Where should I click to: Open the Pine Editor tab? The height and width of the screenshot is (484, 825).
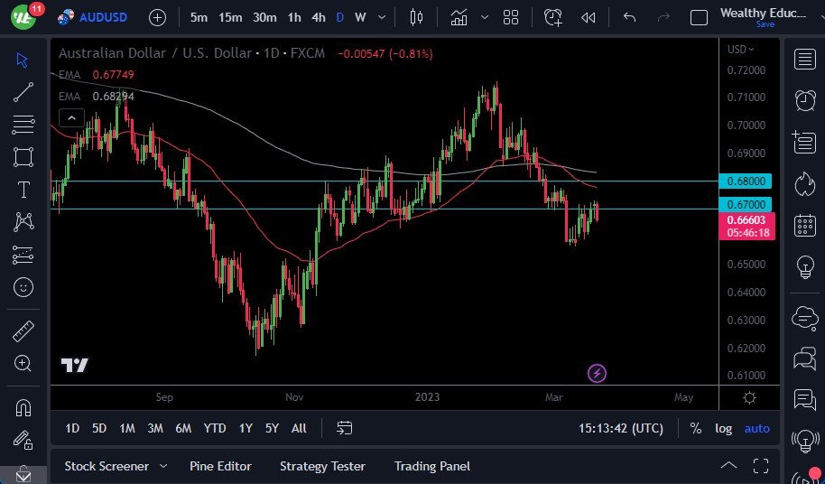coord(220,466)
